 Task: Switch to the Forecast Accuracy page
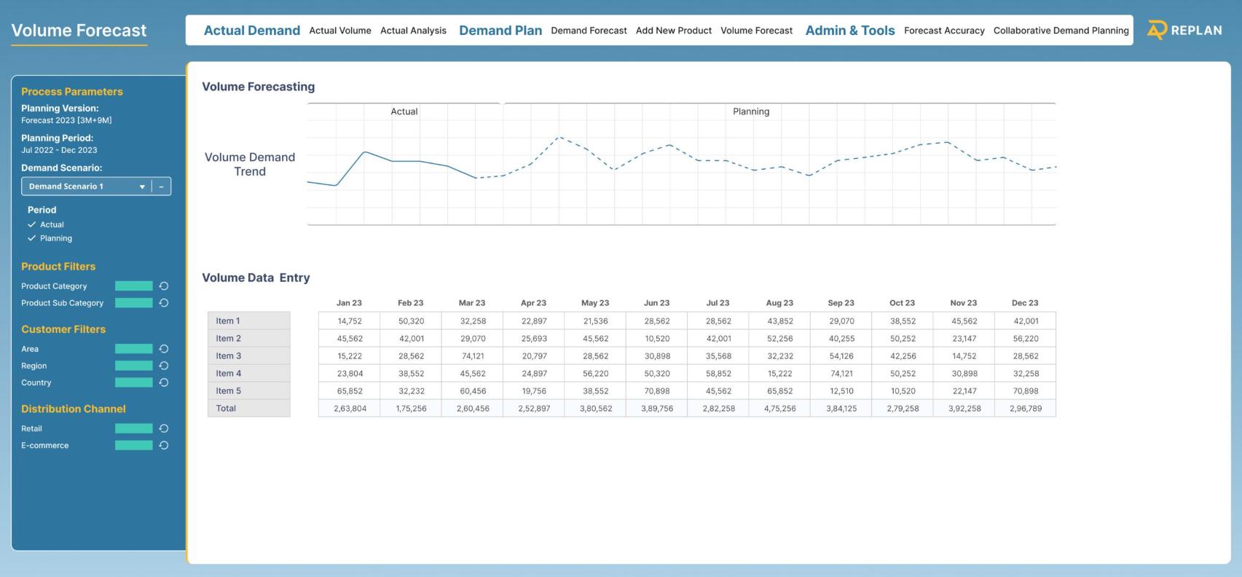tap(944, 31)
